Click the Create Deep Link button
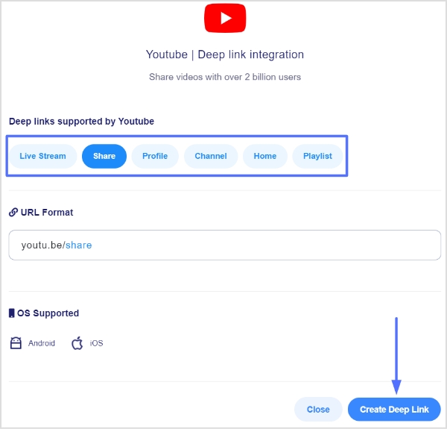447x429 pixels. tap(394, 410)
